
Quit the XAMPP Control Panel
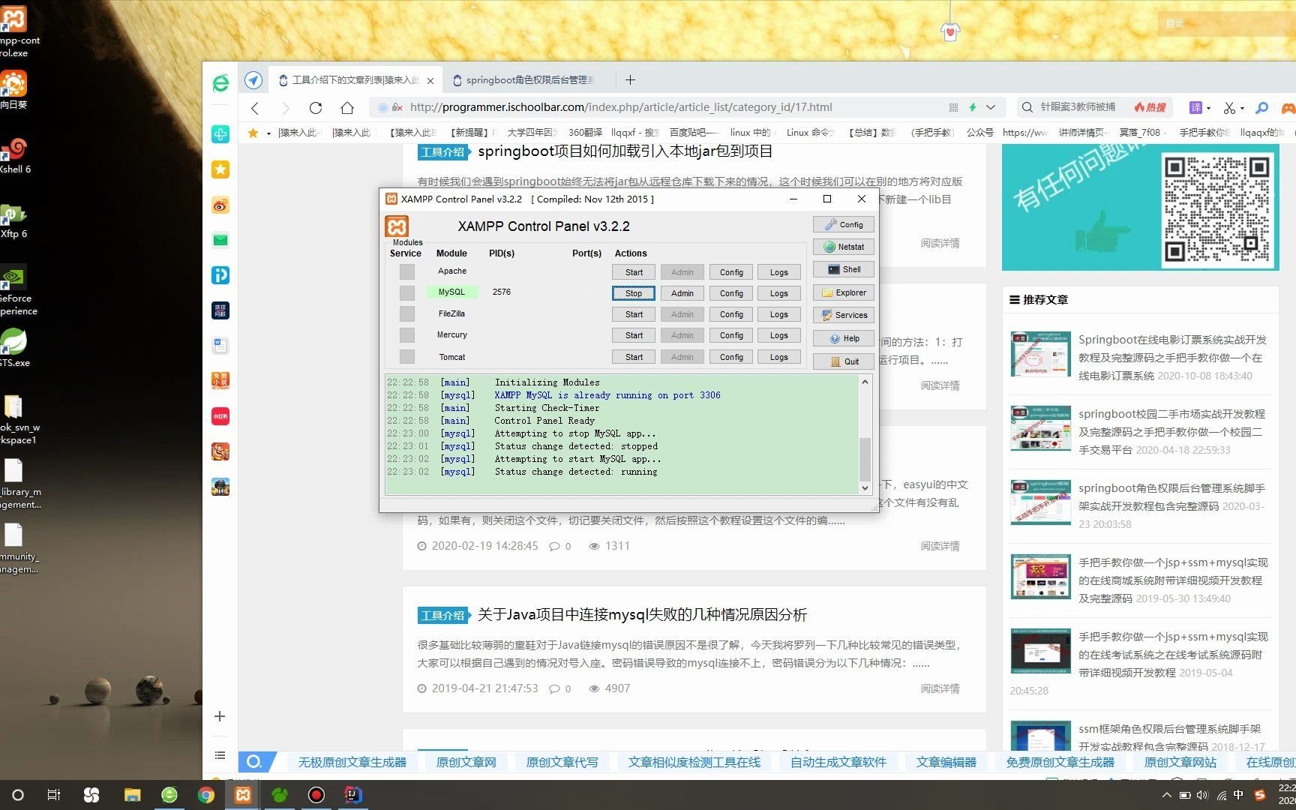[843, 361]
